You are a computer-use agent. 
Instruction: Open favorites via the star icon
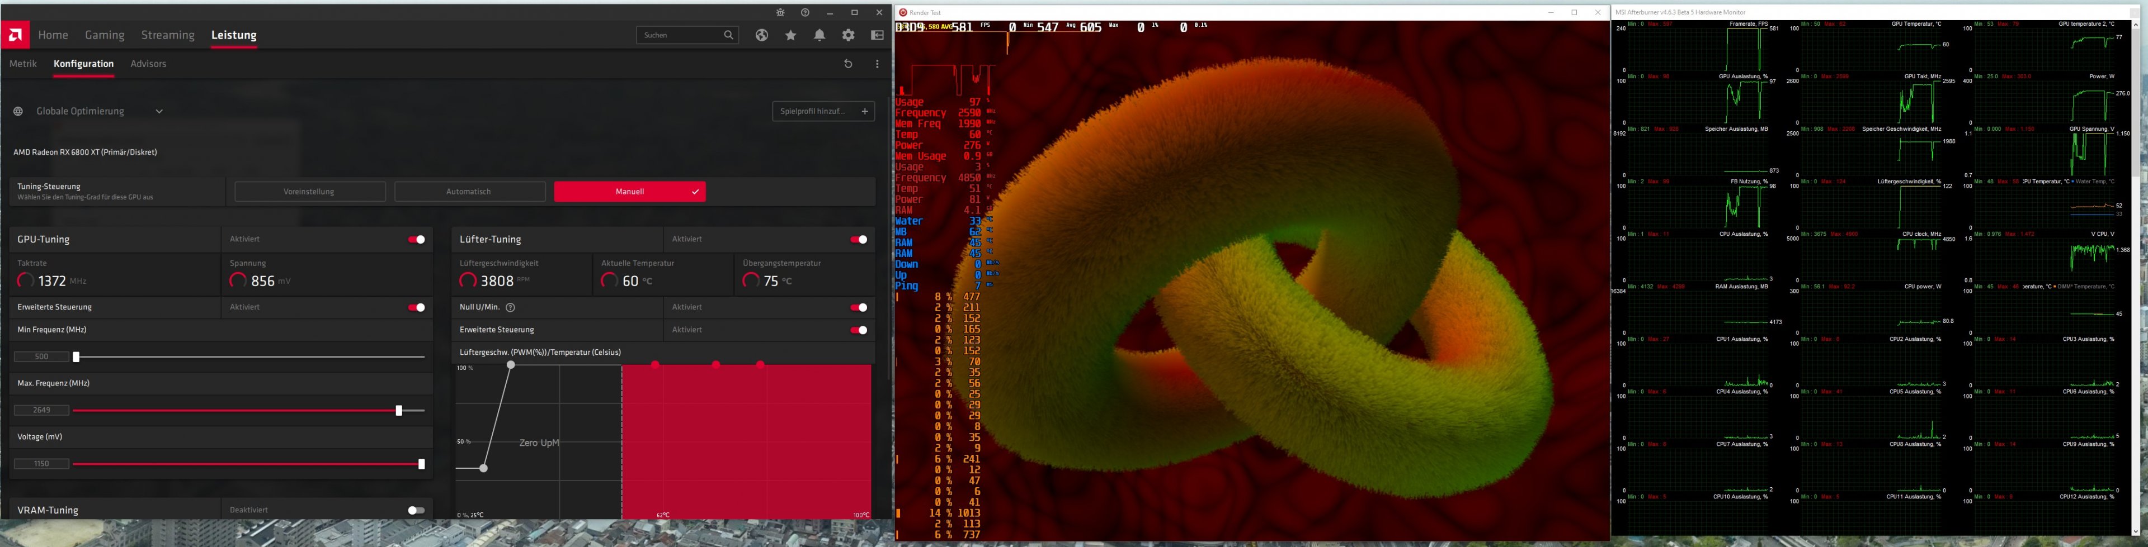(790, 35)
